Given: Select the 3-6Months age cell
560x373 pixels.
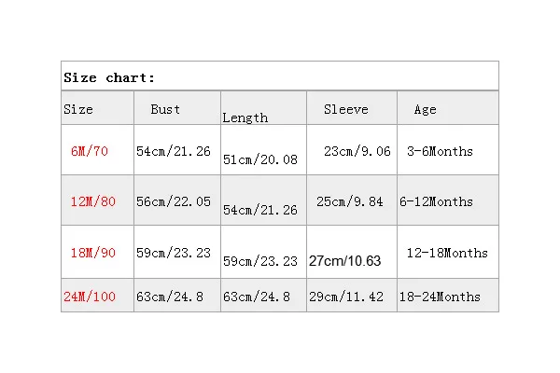Looking at the screenshot, I should click(440, 151).
